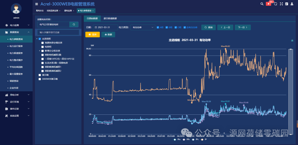Expand the 用电分析 sidebar menu
Screen dimensions: 298x145
pos(28,95)
